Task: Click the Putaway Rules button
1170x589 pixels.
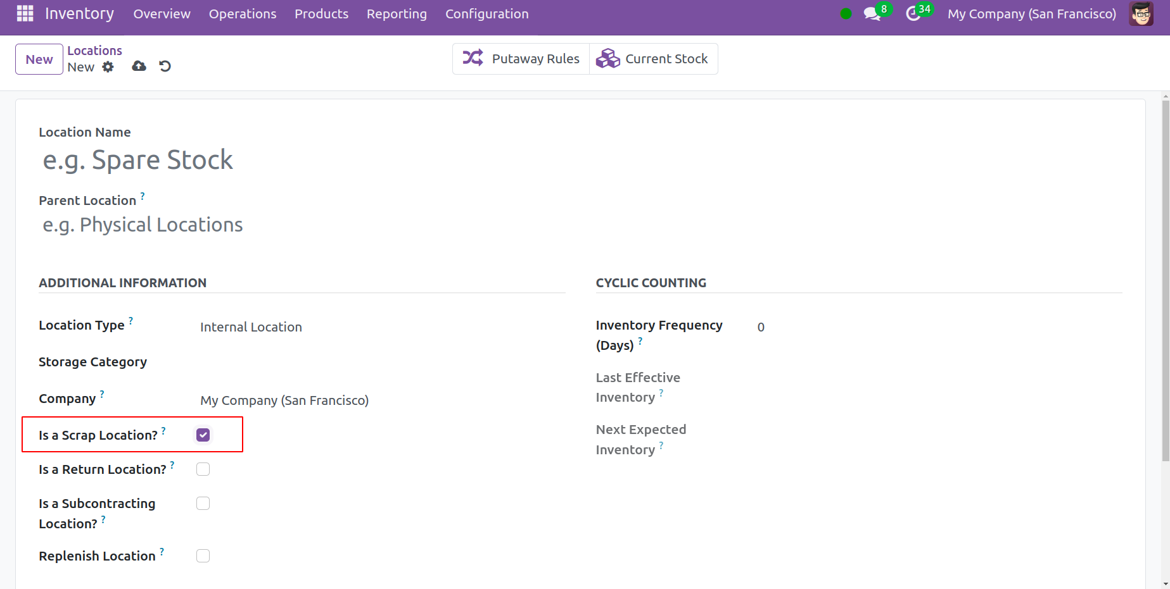Action: 521,59
